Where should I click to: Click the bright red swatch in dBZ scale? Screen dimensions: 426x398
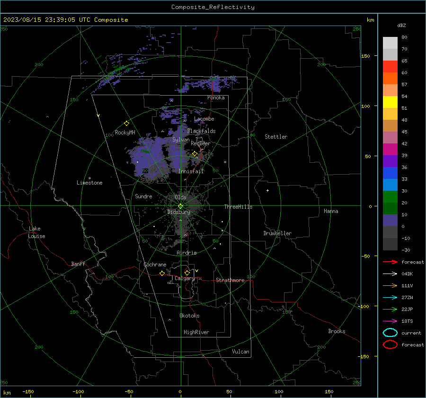coord(390,67)
